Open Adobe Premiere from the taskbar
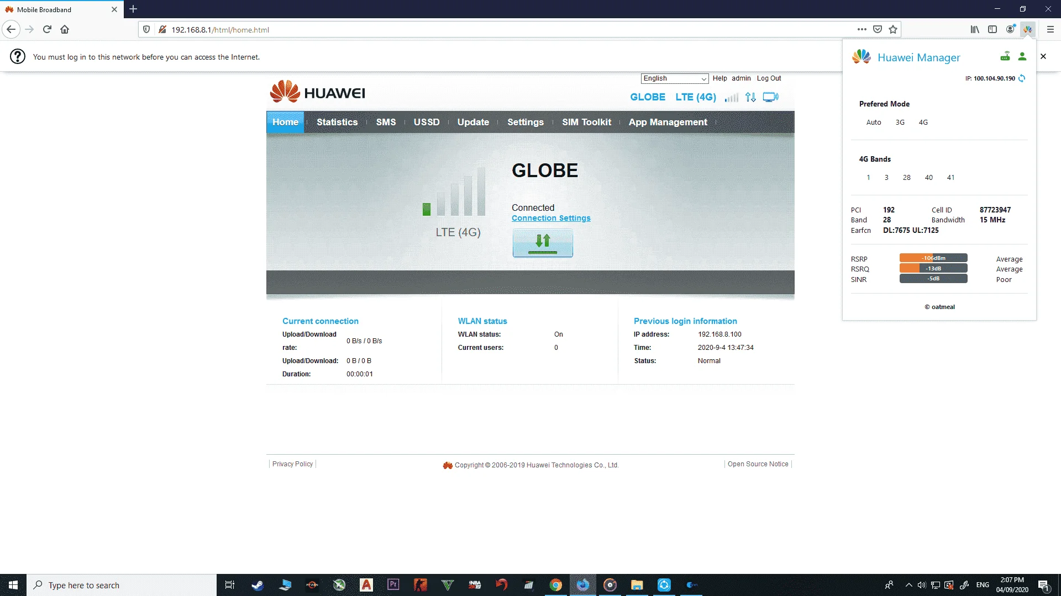Image resolution: width=1061 pixels, height=596 pixels. (393, 585)
